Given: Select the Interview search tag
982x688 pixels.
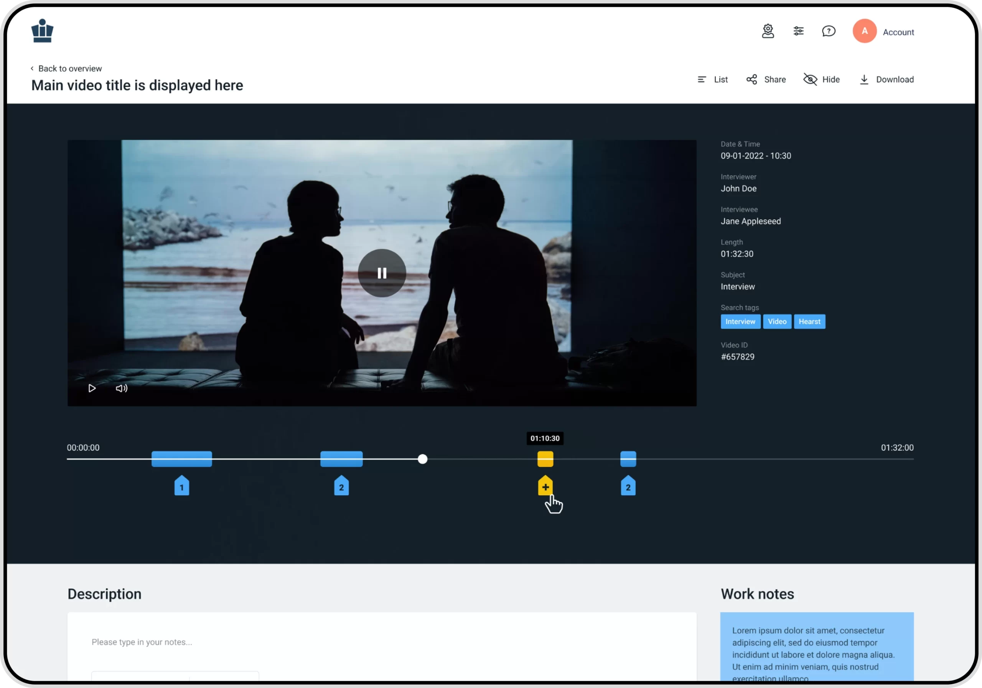Looking at the screenshot, I should [x=740, y=321].
